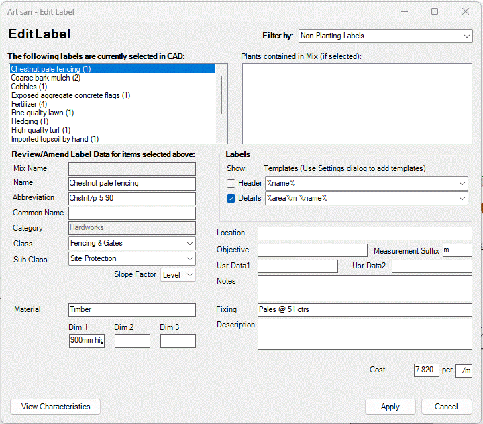Image resolution: width=483 pixels, height=424 pixels.
Task: Expand the Class dropdown
Action: point(132,243)
